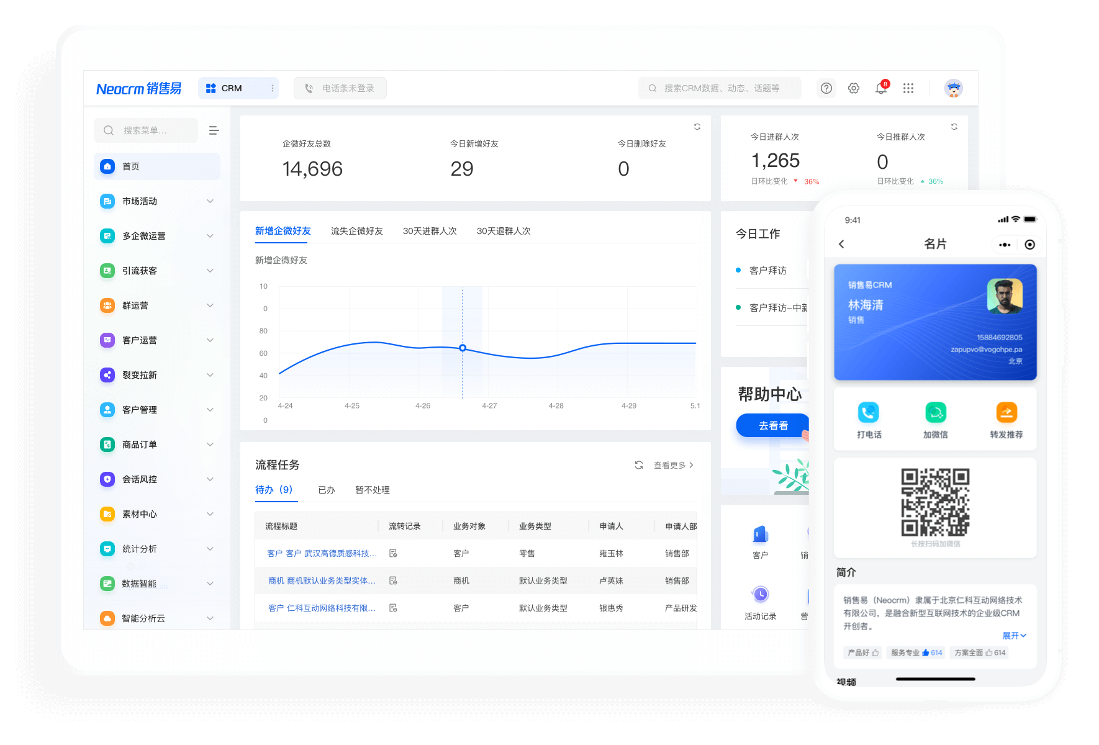Image resolution: width=1099 pixels, height=745 pixels.
Task: Tap the phone's circular target close icon
Action: [1030, 245]
